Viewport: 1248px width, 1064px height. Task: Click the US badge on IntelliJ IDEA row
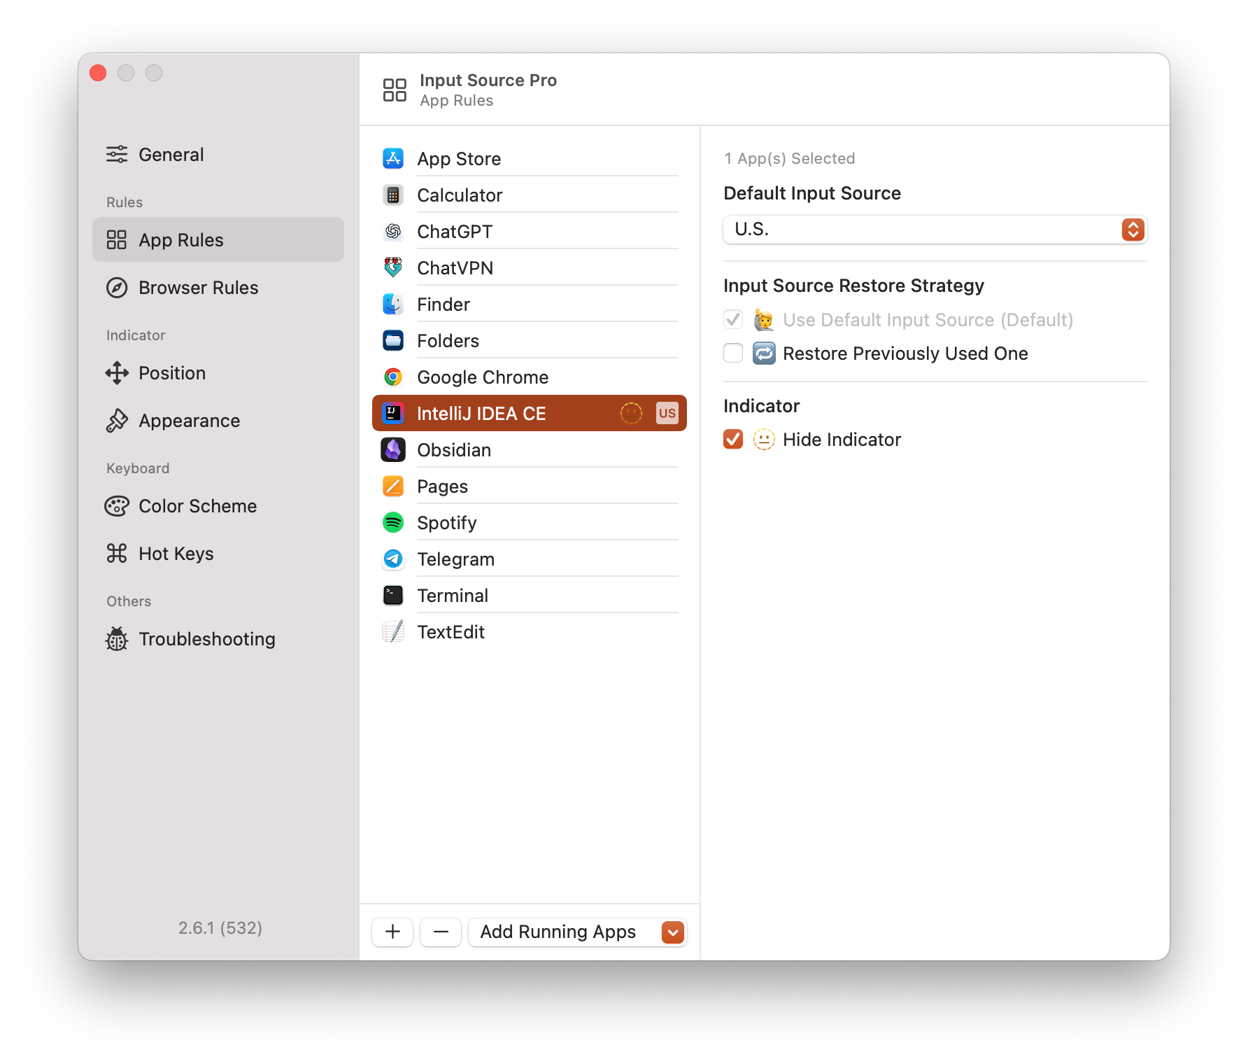pos(667,414)
